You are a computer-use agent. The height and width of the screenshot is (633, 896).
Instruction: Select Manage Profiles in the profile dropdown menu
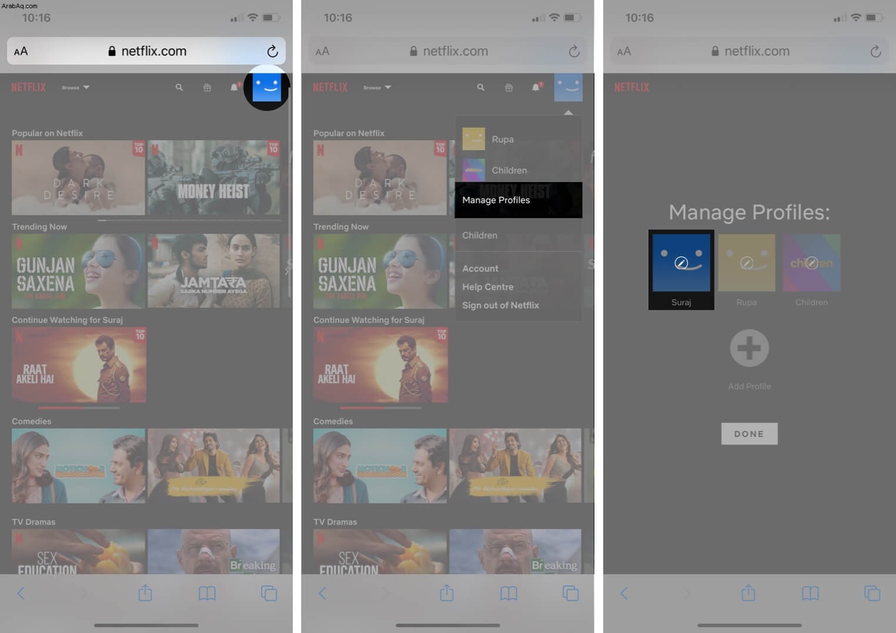pos(519,200)
